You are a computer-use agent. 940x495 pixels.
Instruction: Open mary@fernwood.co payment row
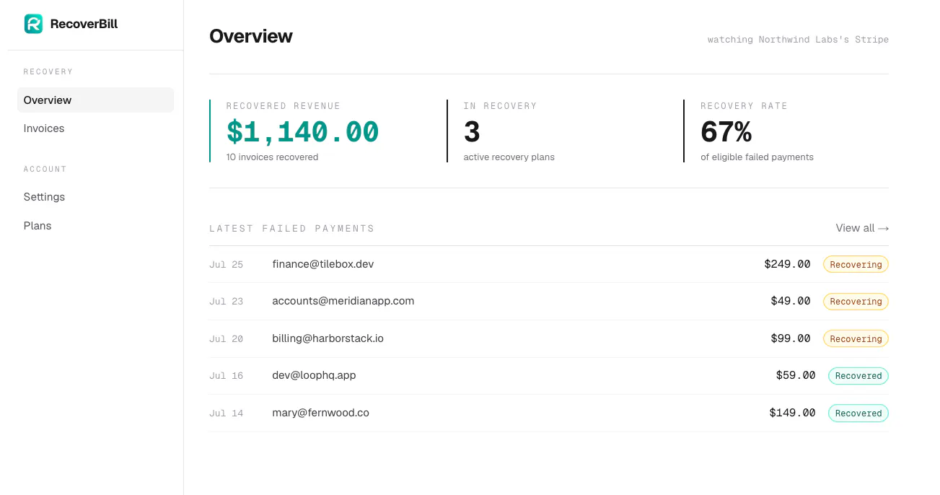pyautogui.click(x=549, y=413)
